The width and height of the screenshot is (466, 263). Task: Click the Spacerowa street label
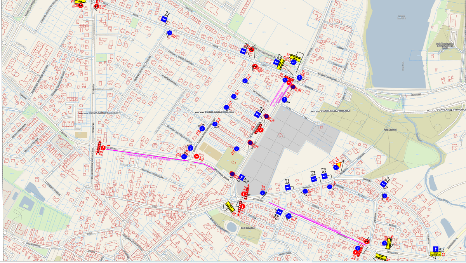click(x=416, y=94)
